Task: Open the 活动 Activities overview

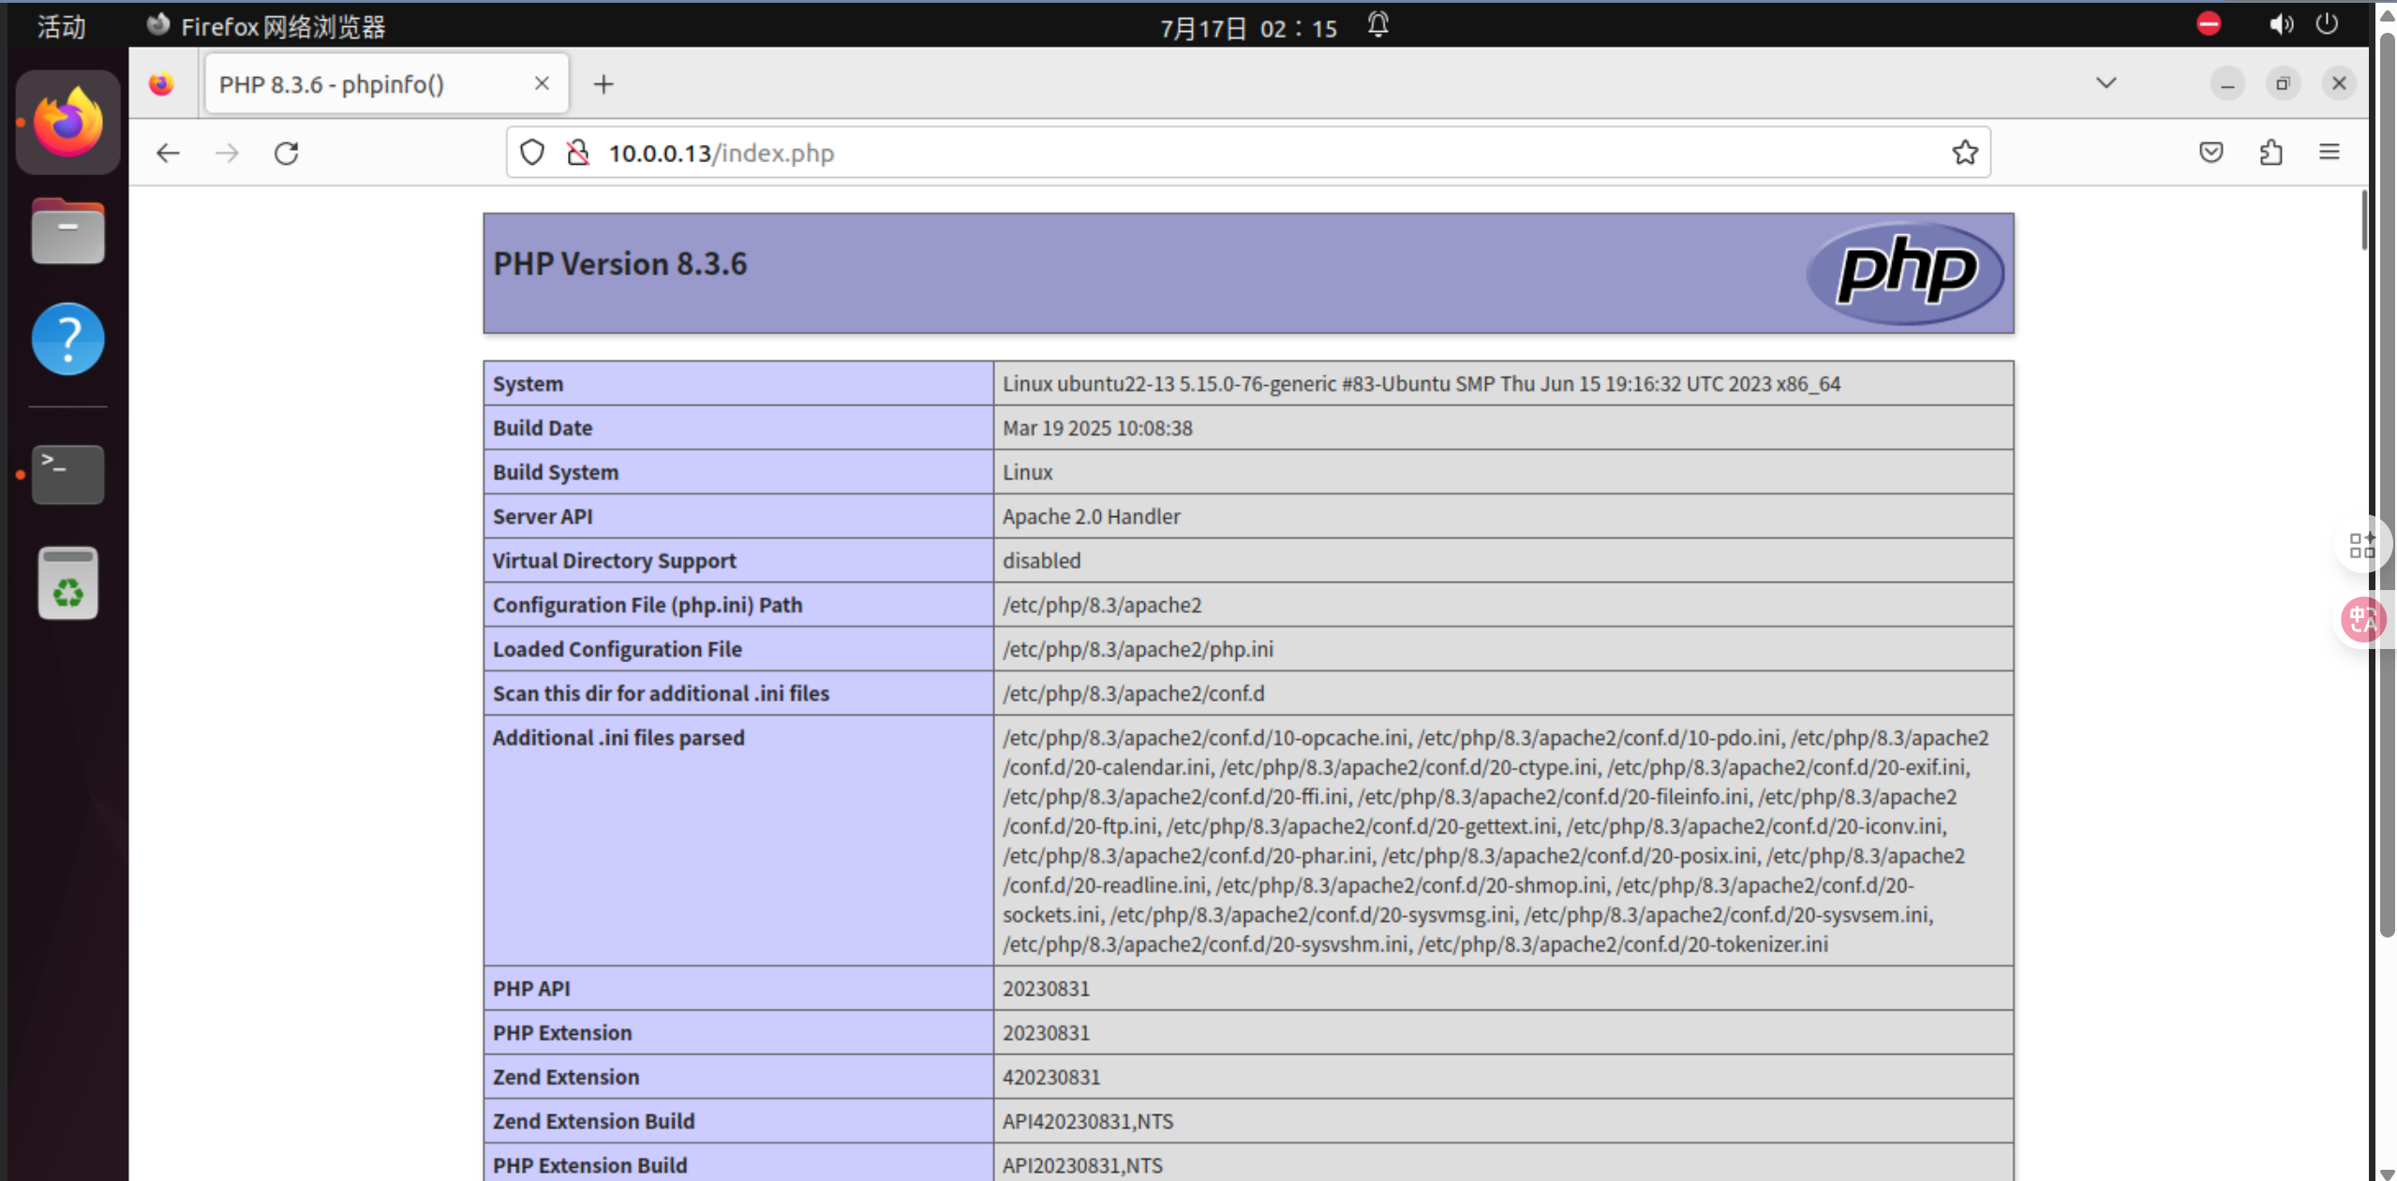Action: click(x=62, y=26)
